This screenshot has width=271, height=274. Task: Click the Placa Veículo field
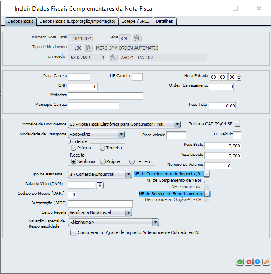pos(176,135)
